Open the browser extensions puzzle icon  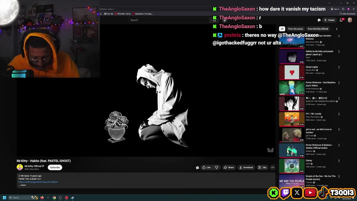pos(343,9)
